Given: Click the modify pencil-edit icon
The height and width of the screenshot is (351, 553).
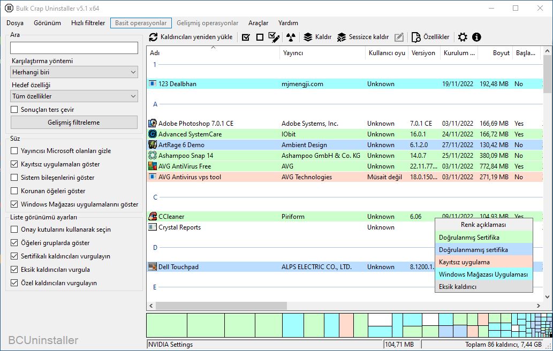Looking at the screenshot, I should 399,37.
